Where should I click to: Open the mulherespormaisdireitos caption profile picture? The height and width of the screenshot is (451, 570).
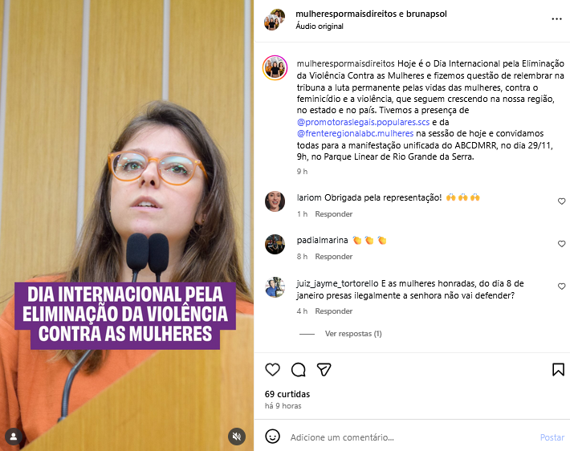click(x=275, y=68)
